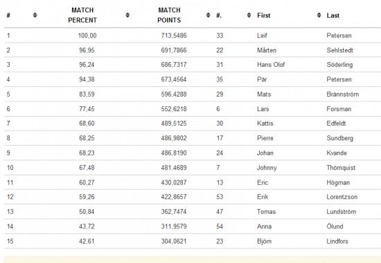Click match points 311,9579 for Anna
Image resolution: width=381 pixels, height=263 pixels.
[x=174, y=226]
